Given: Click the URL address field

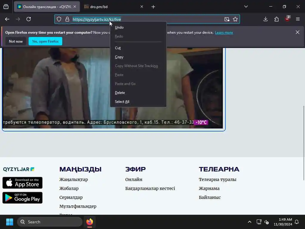Looking at the screenshot, I should pos(147,19).
